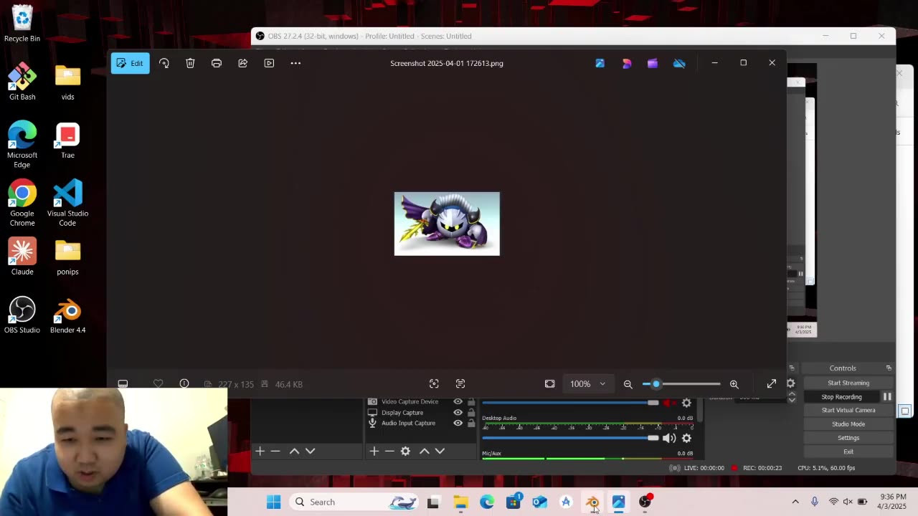Screen dimensions: 918x516
Task: Click Exit button in OBS Controls
Action: point(848,451)
